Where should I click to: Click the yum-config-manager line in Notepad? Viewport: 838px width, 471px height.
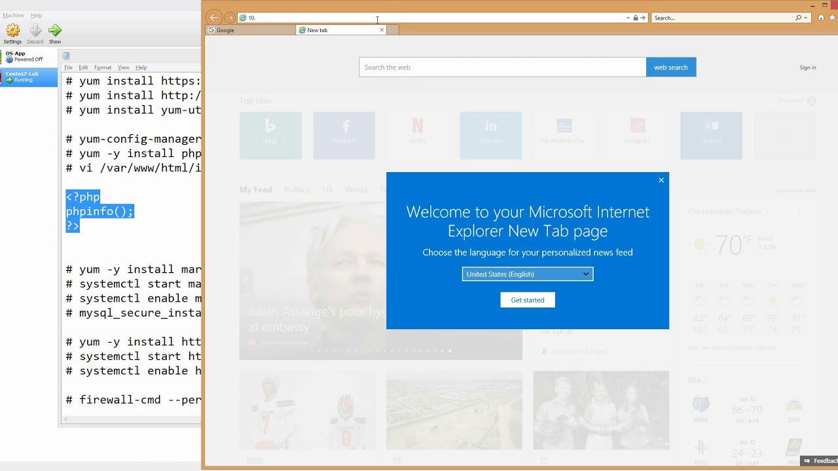(x=134, y=139)
